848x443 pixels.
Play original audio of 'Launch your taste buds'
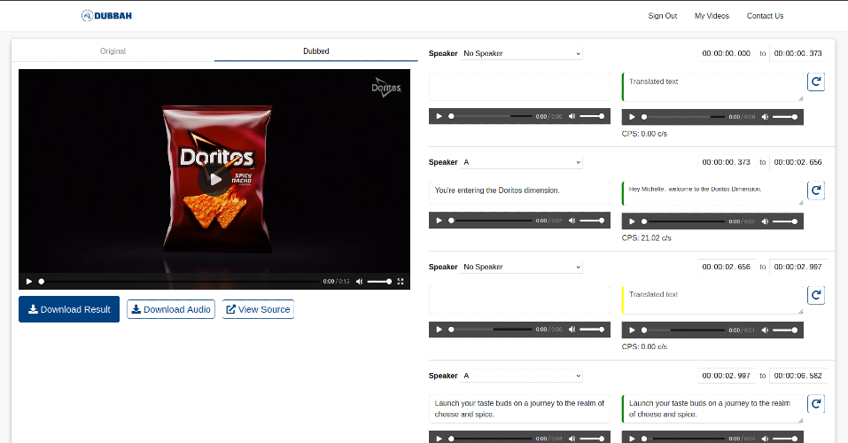pyautogui.click(x=440, y=439)
